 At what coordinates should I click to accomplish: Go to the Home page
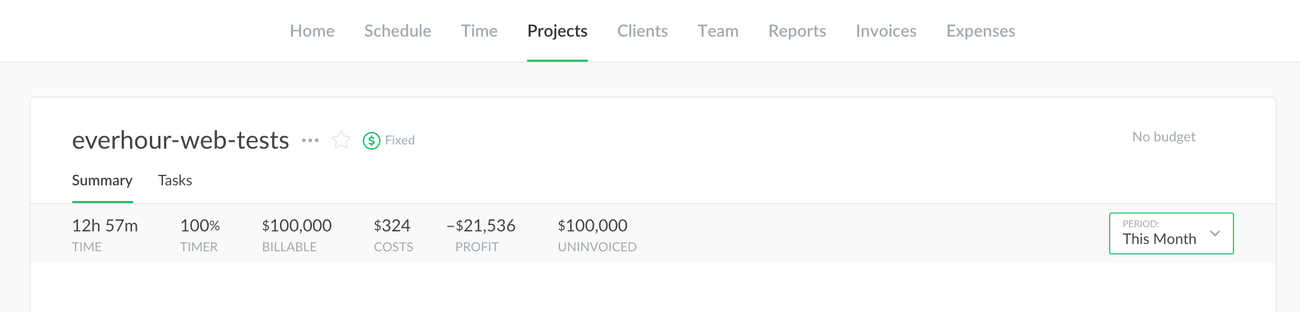312,31
